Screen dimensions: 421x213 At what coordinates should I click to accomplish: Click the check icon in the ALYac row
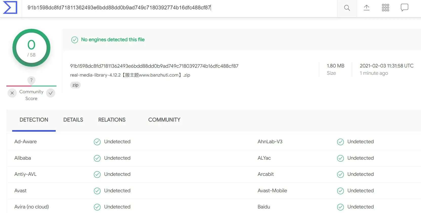coord(340,158)
